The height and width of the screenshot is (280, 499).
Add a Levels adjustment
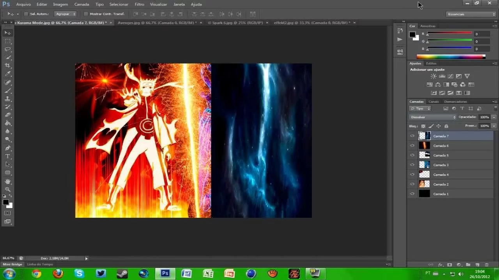pos(442,76)
